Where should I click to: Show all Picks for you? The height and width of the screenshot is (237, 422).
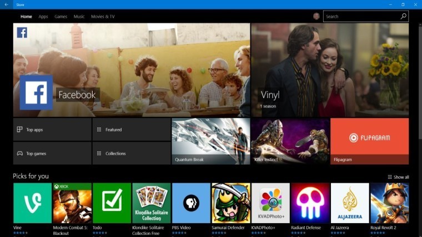coord(398,177)
